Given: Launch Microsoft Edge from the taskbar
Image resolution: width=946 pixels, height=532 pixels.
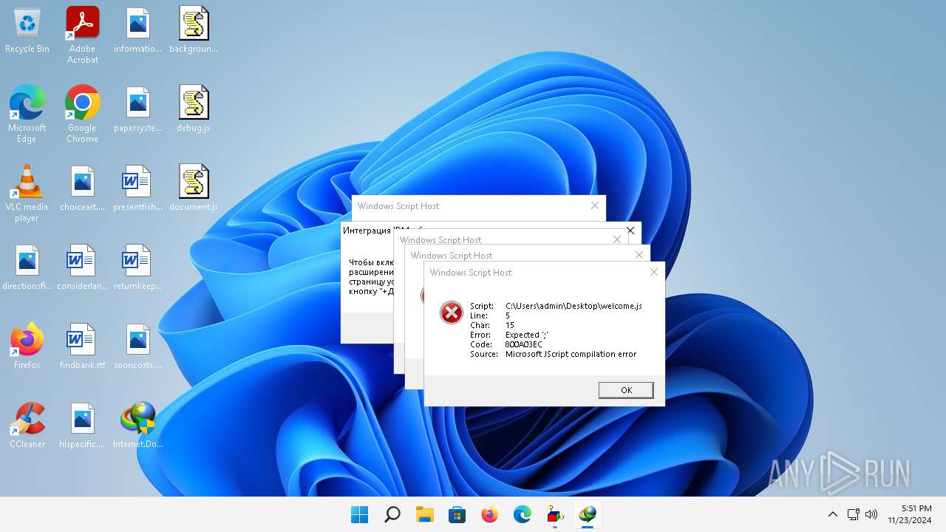Looking at the screenshot, I should (x=523, y=514).
